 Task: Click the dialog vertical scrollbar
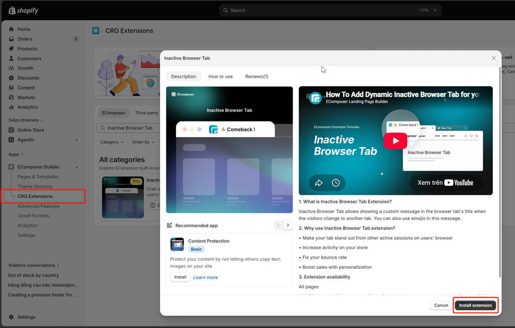point(500,172)
